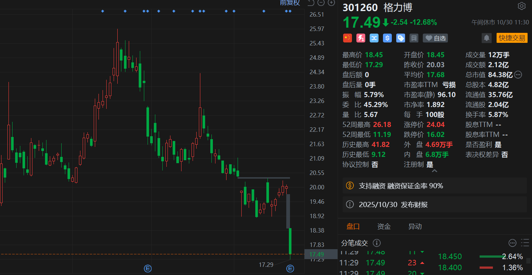This screenshot has height=275, width=532.
Task: Click the blue dollar sign icon
Action: click(x=387, y=38)
